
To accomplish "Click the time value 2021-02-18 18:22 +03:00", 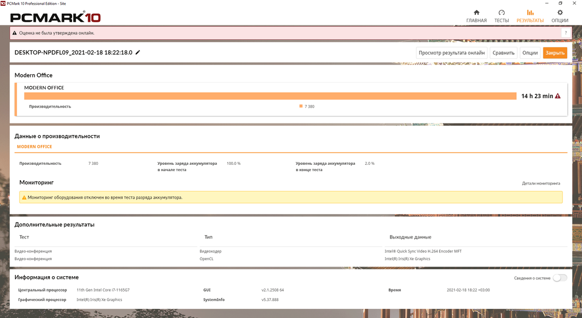I will (x=468, y=290).
